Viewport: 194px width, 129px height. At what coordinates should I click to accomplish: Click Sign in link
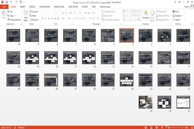point(187,7)
